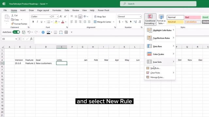Click the Cut scissors icon
This screenshot has width=209, height=117.
pos(12,15)
